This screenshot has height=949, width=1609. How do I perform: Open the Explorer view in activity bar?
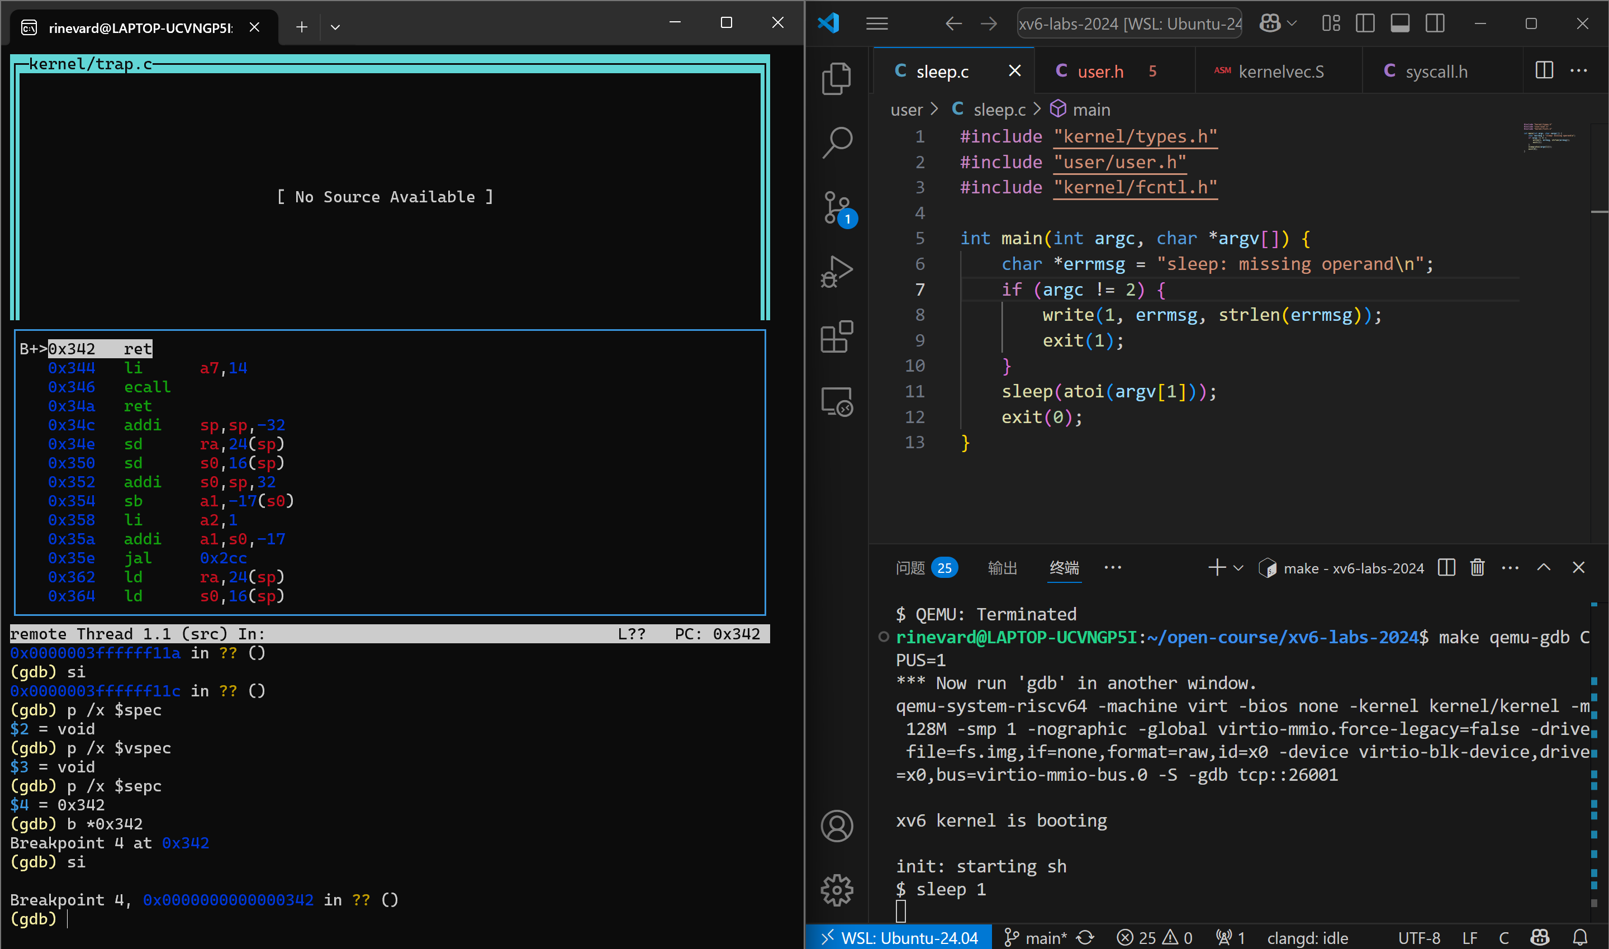[x=836, y=78]
